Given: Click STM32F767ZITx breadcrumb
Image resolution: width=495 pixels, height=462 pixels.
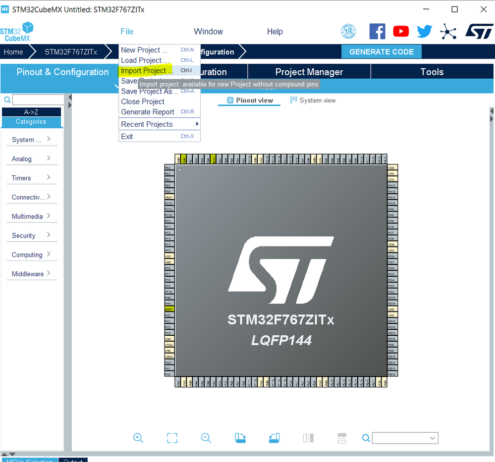Looking at the screenshot, I should 71,52.
